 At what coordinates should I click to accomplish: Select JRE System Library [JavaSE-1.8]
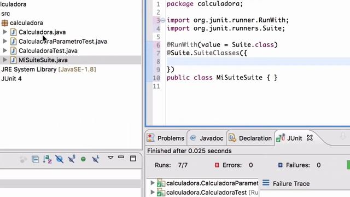(x=49, y=69)
